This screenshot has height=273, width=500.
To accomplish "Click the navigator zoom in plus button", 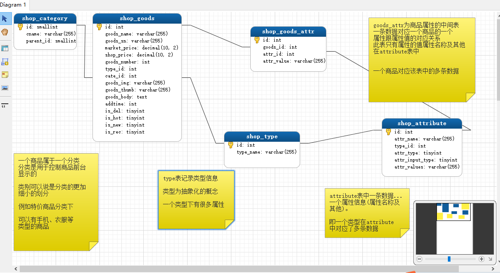I will [x=481, y=259].
